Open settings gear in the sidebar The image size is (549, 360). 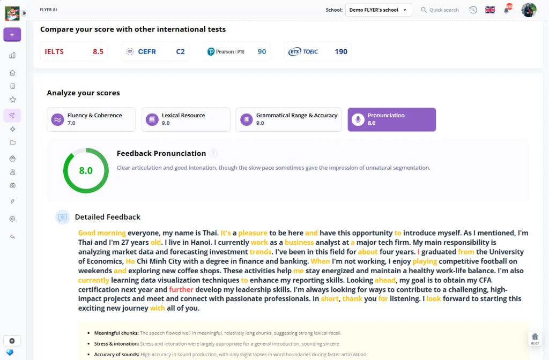[12, 219]
